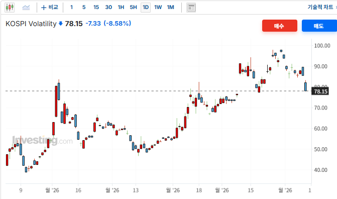Image resolution: width=337 pixels, height=199 pixels.
Task: Click the latest blue candle at chart end
Action: [x=305, y=87]
